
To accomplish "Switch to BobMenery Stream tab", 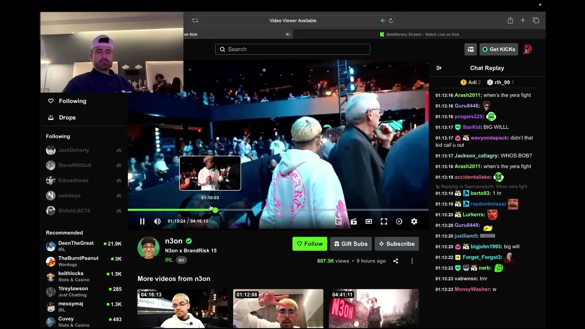I will click(x=419, y=34).
